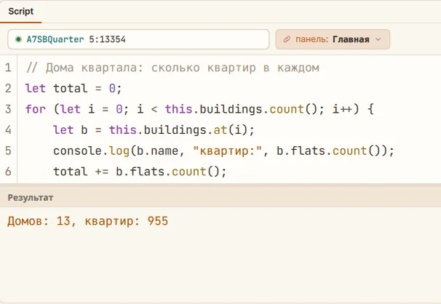Screen dimensions: 441x304
Task: Switch to the Script tab
Action: (x=20, y=12)
